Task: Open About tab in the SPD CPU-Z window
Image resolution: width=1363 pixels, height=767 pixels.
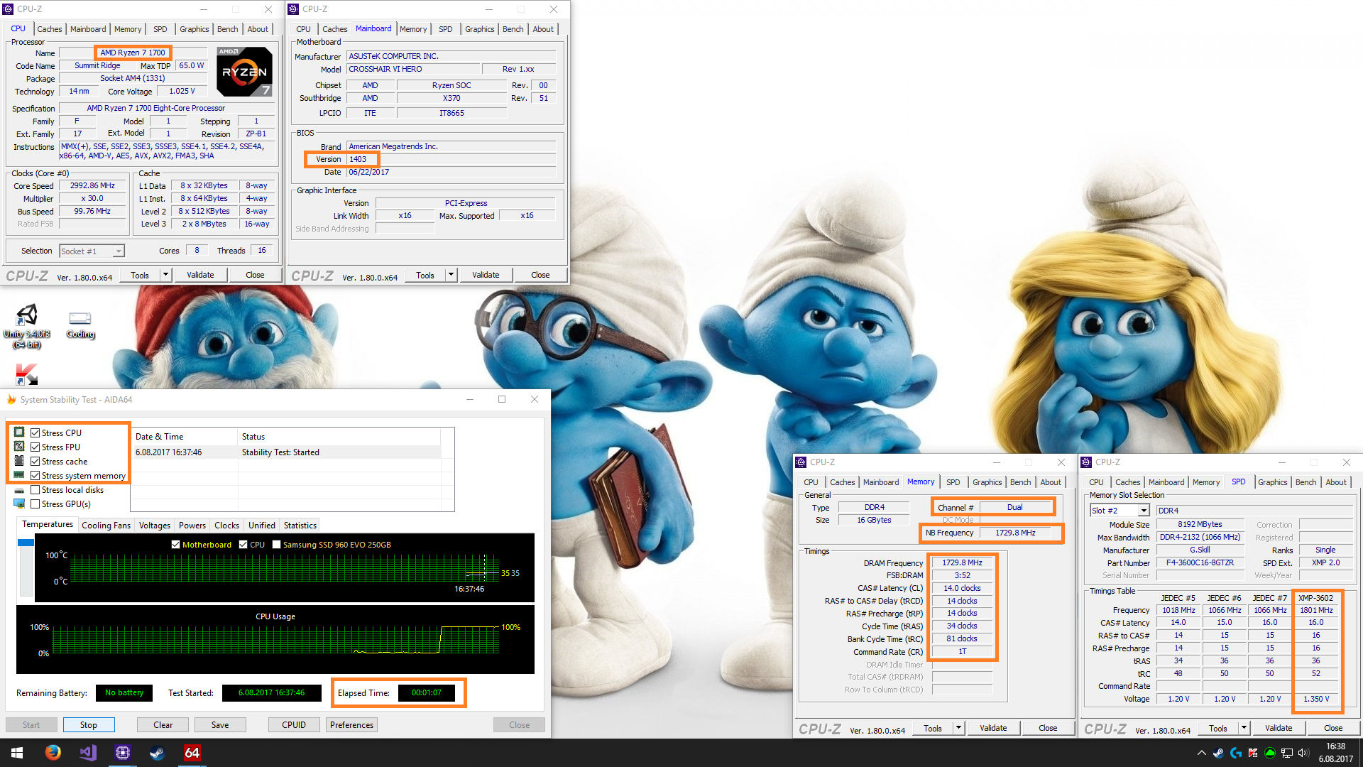Action: (1336, 482)
